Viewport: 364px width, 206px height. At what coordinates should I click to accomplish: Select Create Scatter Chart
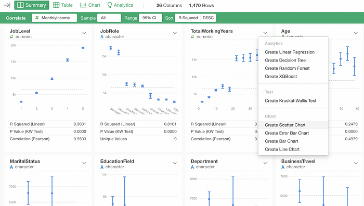point(293,125)
